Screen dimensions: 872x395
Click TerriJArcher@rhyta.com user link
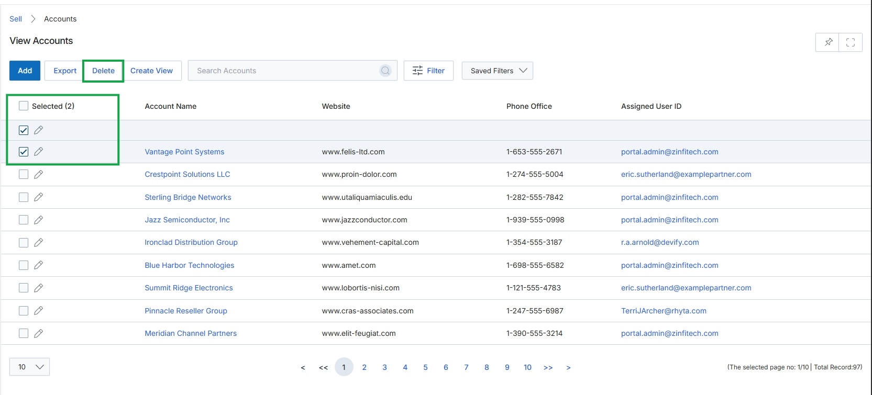(664, 311)
